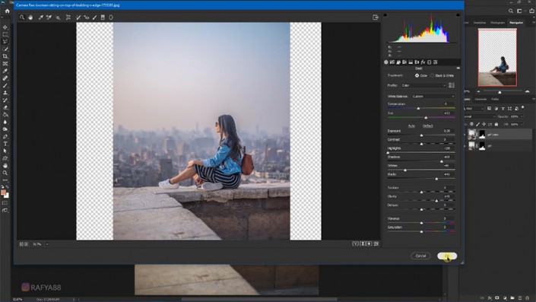Viewport: 536px width, 302px height.
Task: Choose the Graduated Filter tool
Action: pos(103,17)
